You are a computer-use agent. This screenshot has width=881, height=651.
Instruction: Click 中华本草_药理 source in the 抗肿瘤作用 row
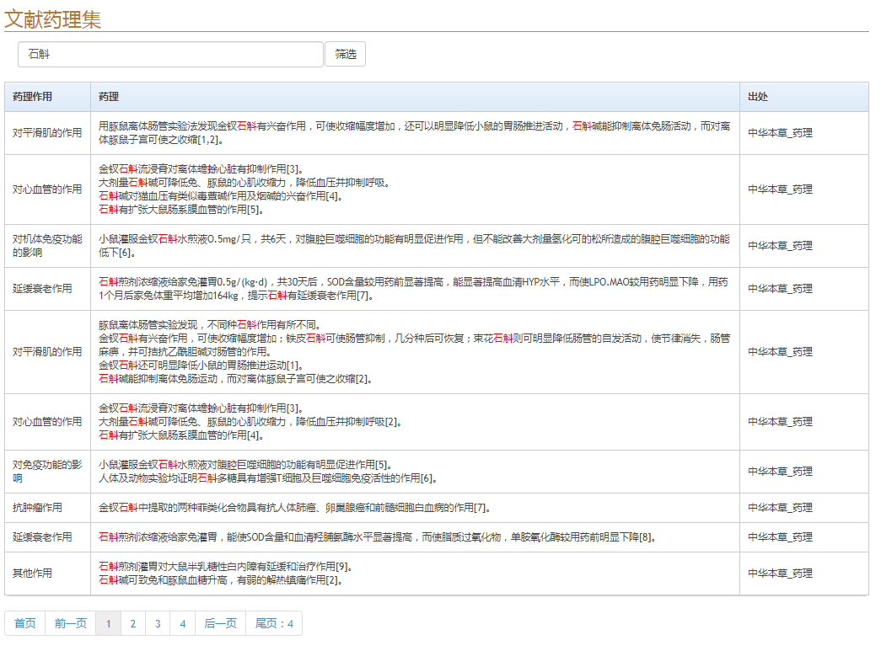pos(780,508)
